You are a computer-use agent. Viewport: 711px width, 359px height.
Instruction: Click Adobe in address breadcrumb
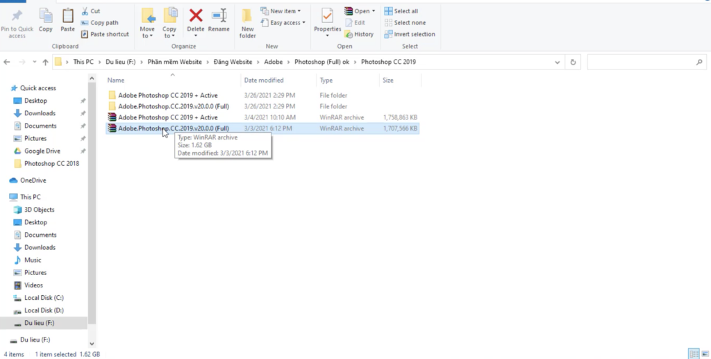[274, 62]
